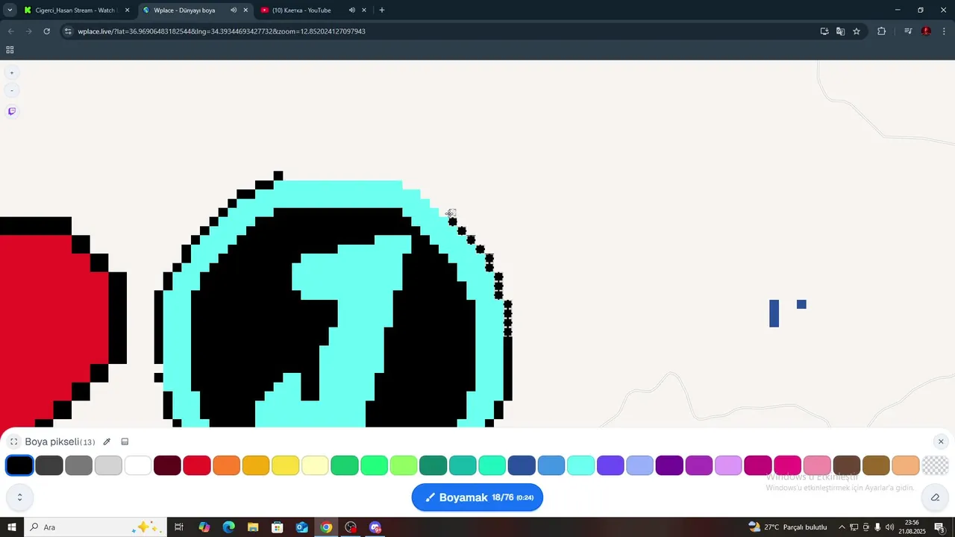Open the notification center icon

[940, 527]
